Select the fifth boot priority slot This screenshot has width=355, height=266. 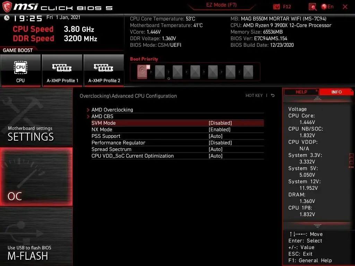pos(213,72)
